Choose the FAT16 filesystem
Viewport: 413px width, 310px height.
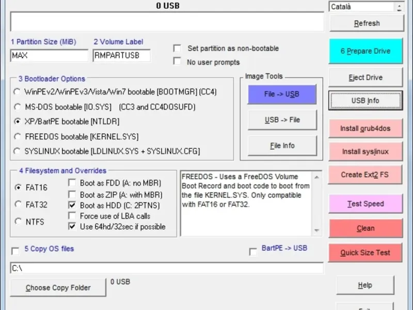(18, 188)
